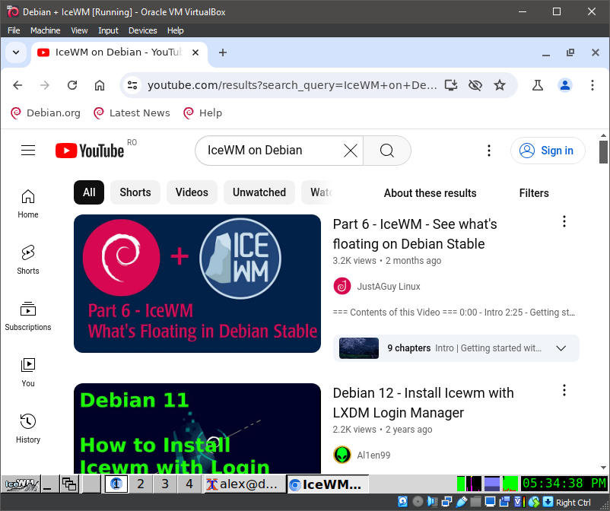Expand the 9 chapters list
Viewport: 610px width, 511px height.
tap(561, 348)
